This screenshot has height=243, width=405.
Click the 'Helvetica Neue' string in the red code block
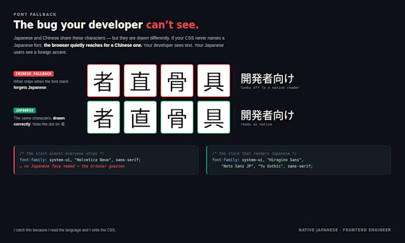click(x=93, y=160)
